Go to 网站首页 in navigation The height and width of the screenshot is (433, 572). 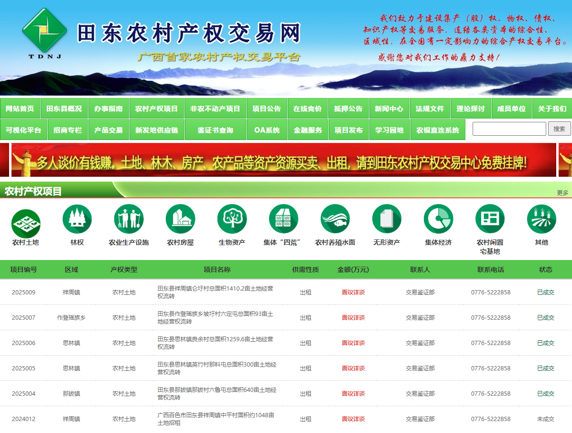pyautogui.click(x=20, y=108)
